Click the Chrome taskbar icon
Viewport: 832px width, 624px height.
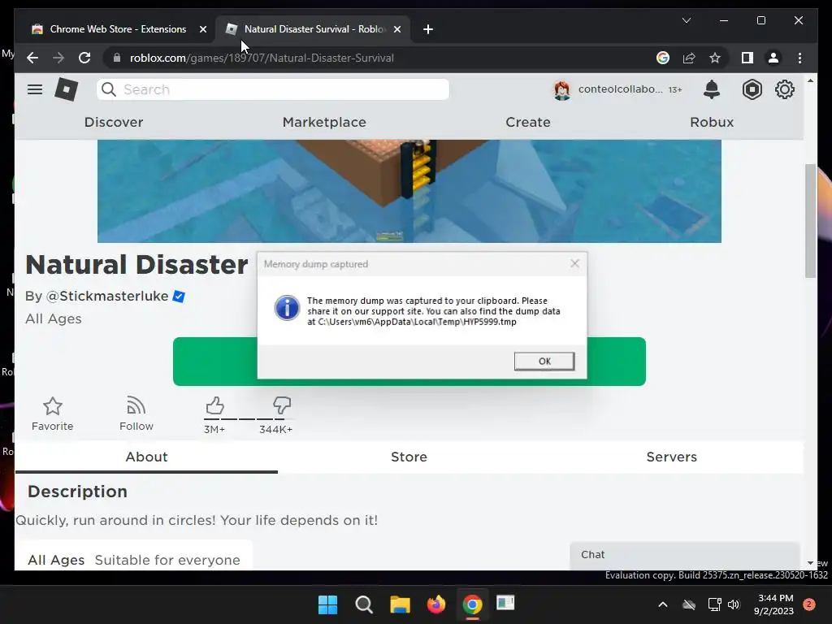click(x=472, y=604)
